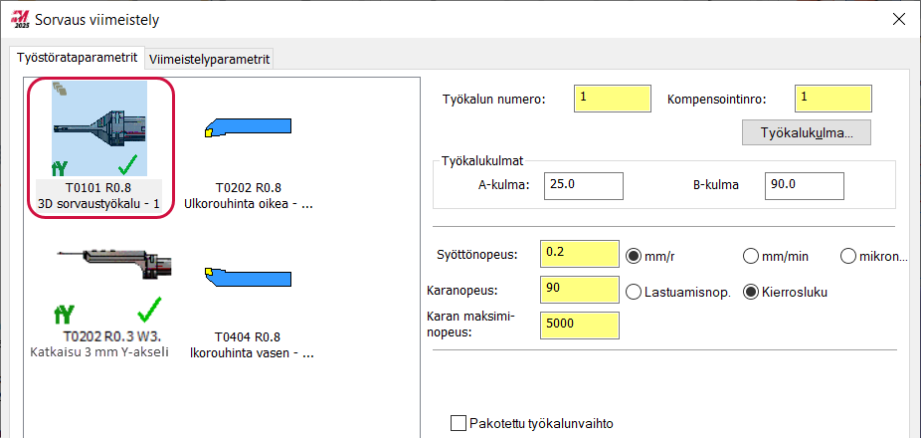This screenshot has height=438, width=921.
Task: Click the Y-axis symbol on T0101 tool
Action: coord(62,169)
